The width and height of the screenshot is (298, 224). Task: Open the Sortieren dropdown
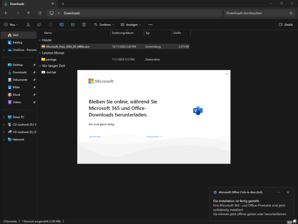click(x=104, y=25)
